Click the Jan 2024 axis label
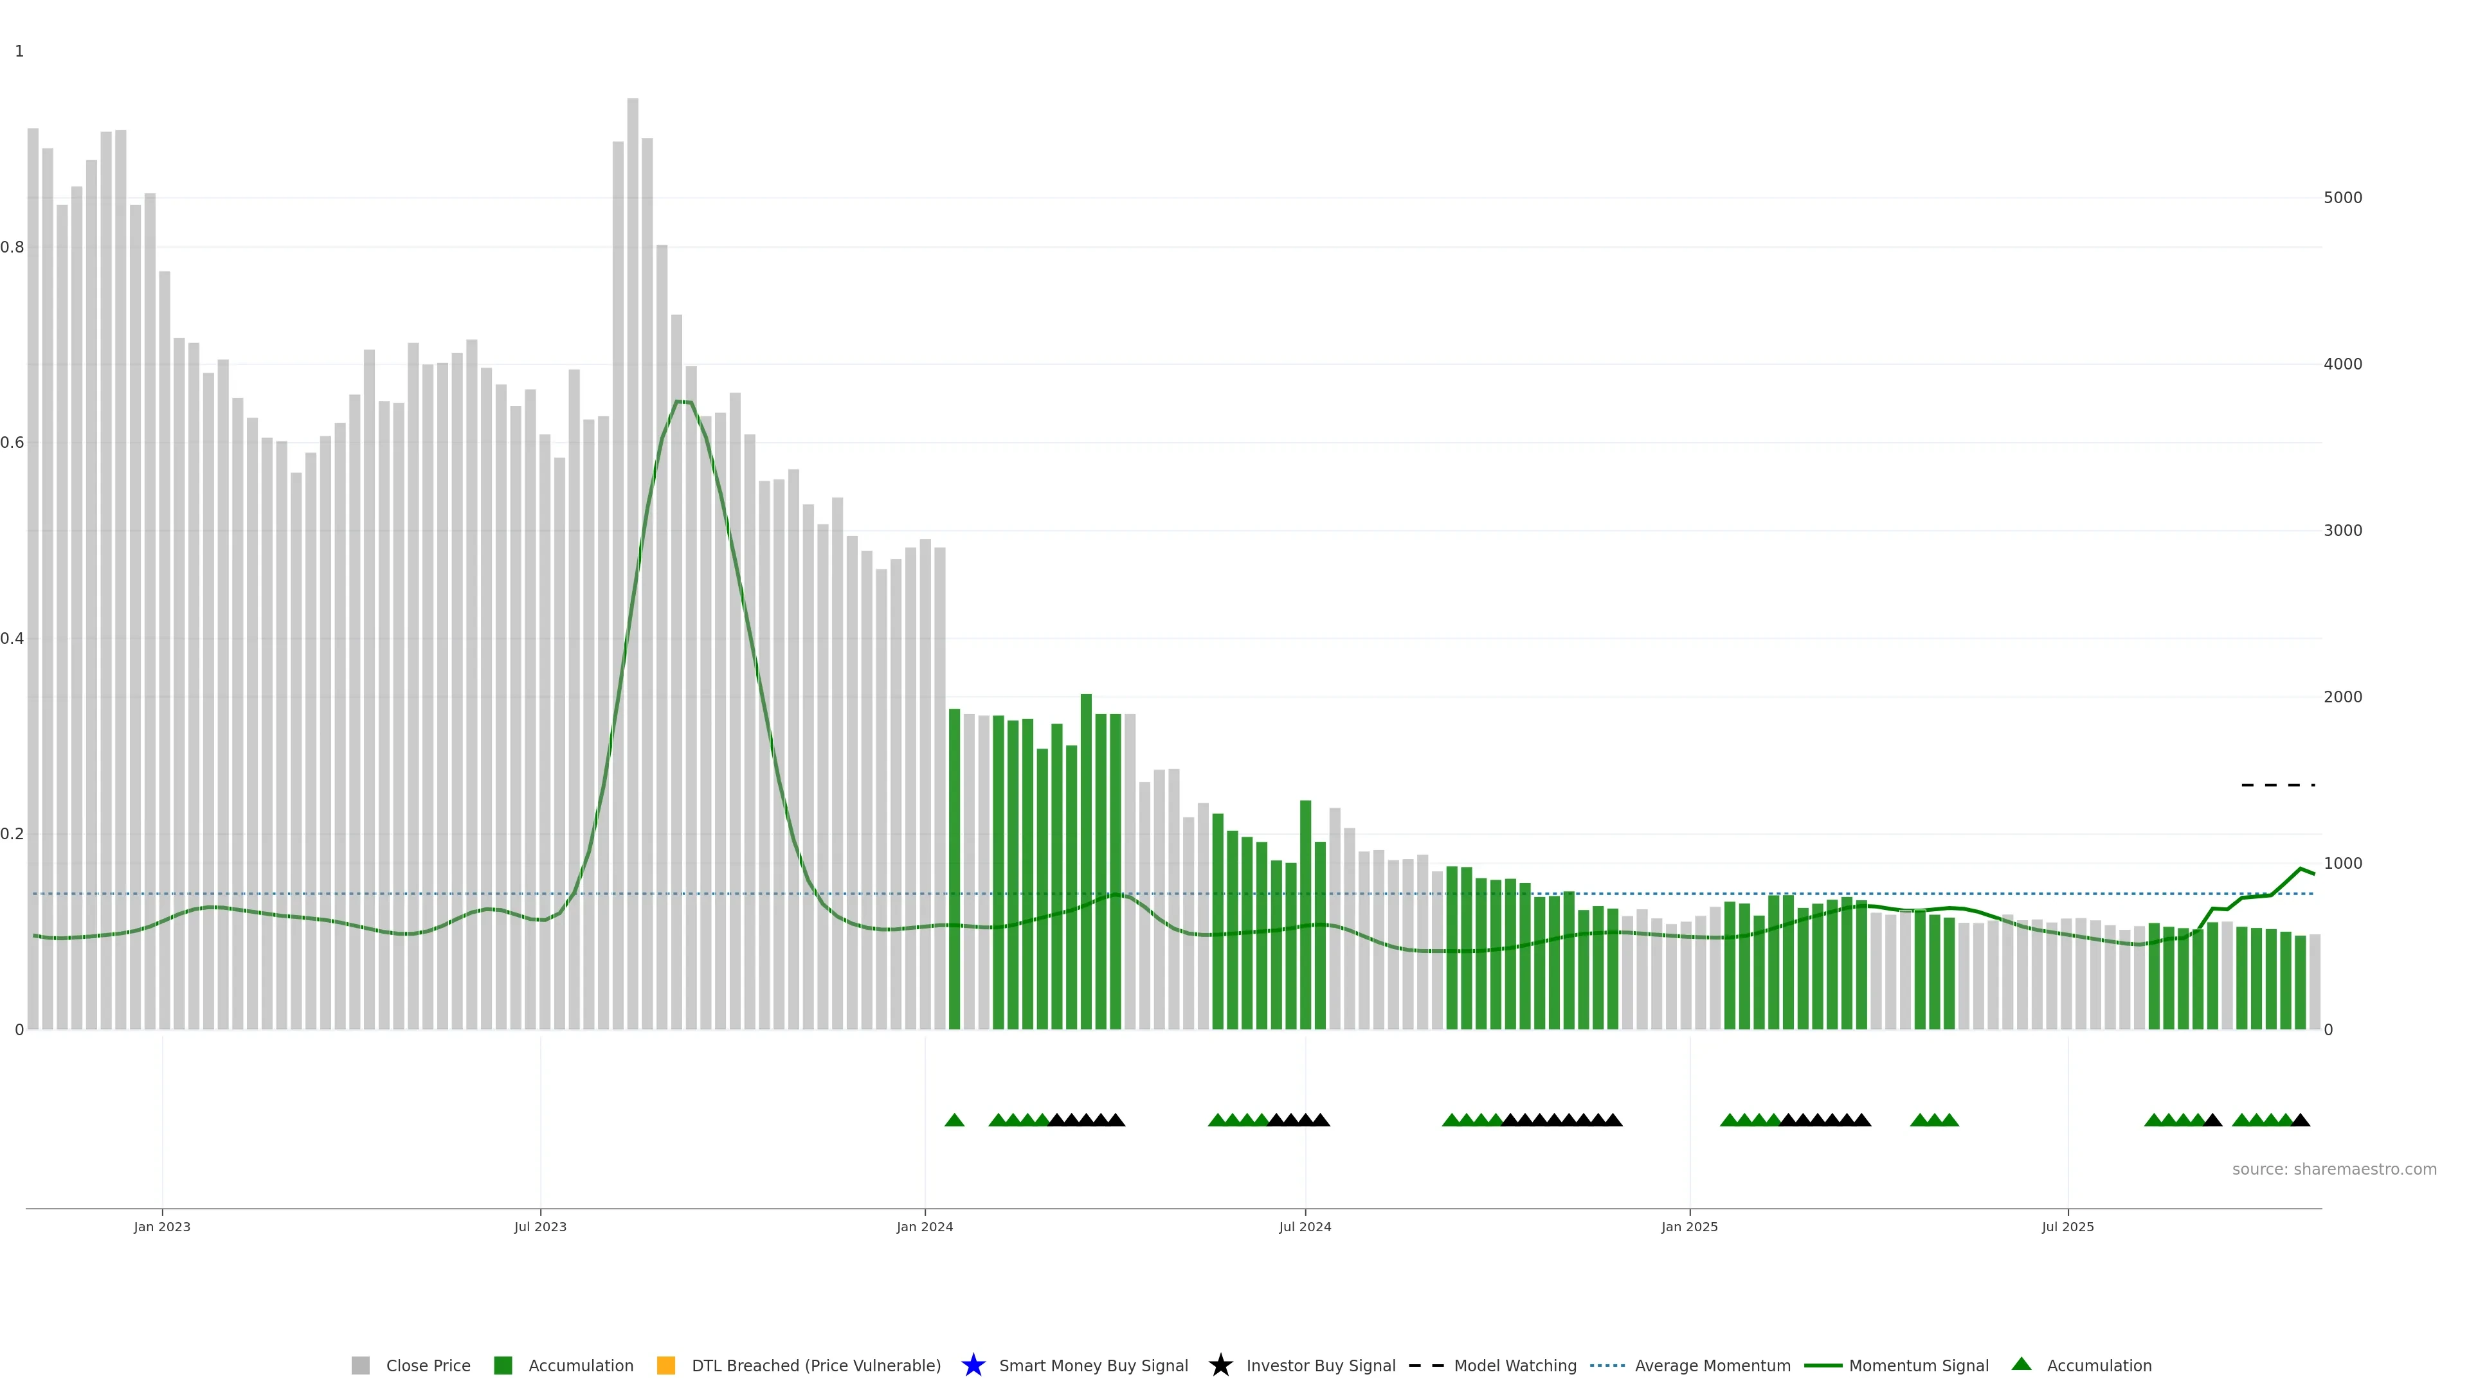 [x=924, y=1226]
